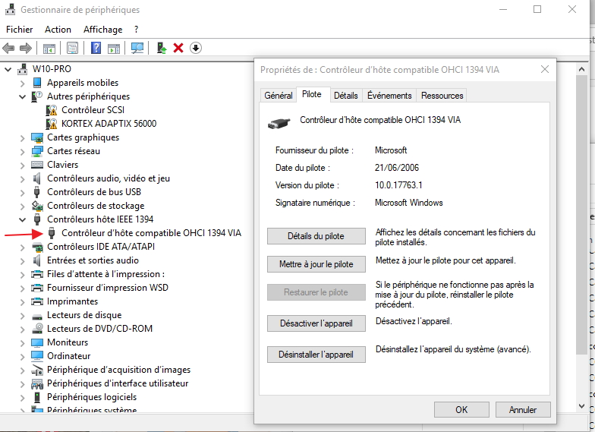This screenshot has height=432, width=595.
Task: Click the Cartes réseau icon
Action: [x=36, y=151]
